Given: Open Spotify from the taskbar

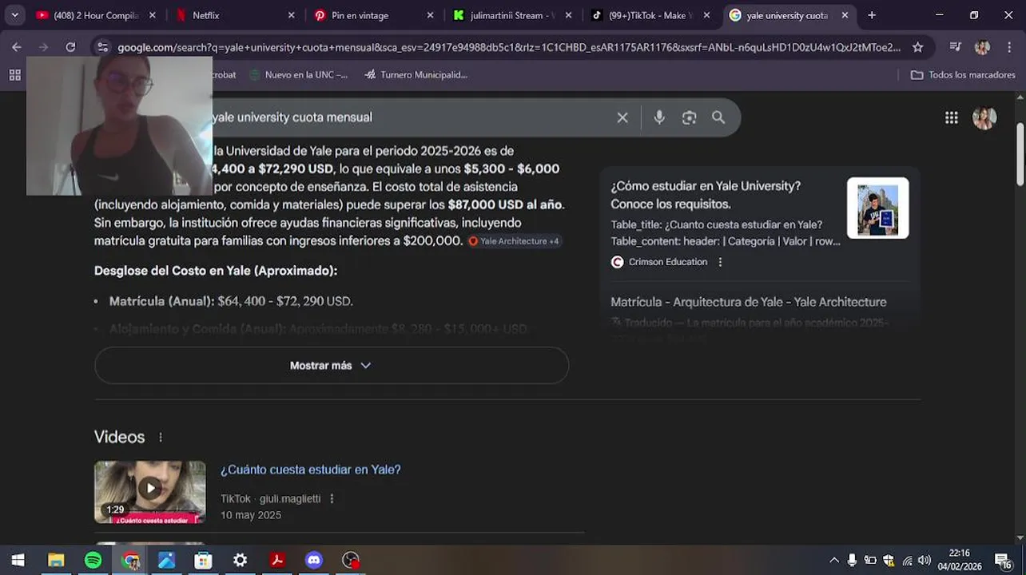Looking at the screenshot, I should (93, 561).
